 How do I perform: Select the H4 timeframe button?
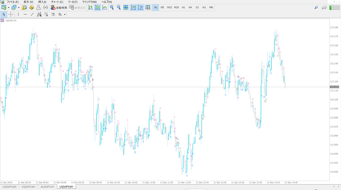click(190, 7)
